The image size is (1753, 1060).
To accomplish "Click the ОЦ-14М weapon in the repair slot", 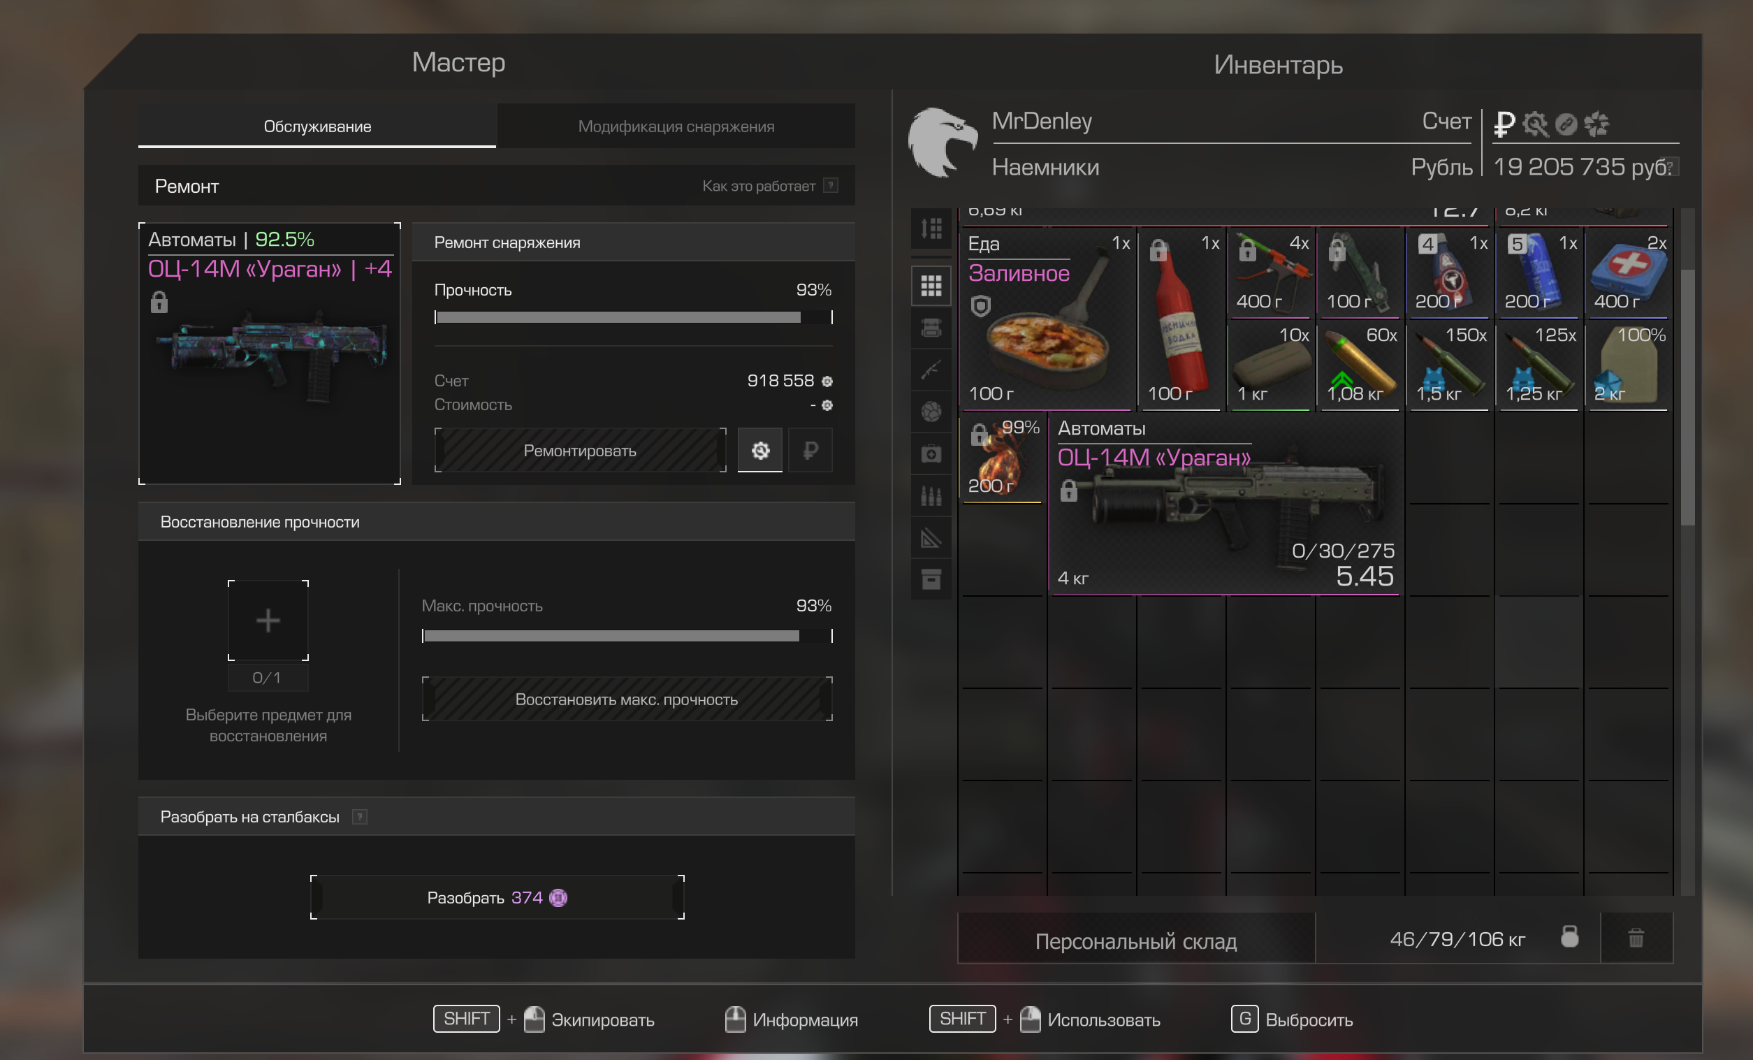I will pos(270,354).
